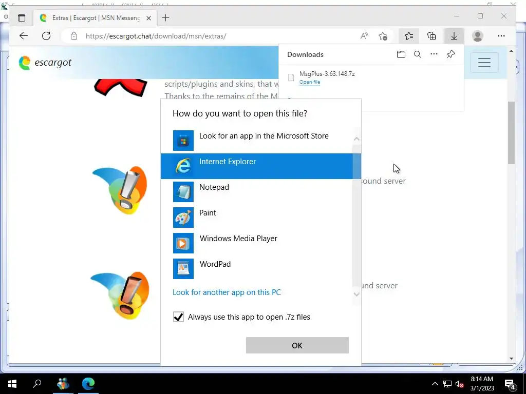Viewport: 526px width, 394px height.
Task: Open notification center icon
Action: click(510, 384)
